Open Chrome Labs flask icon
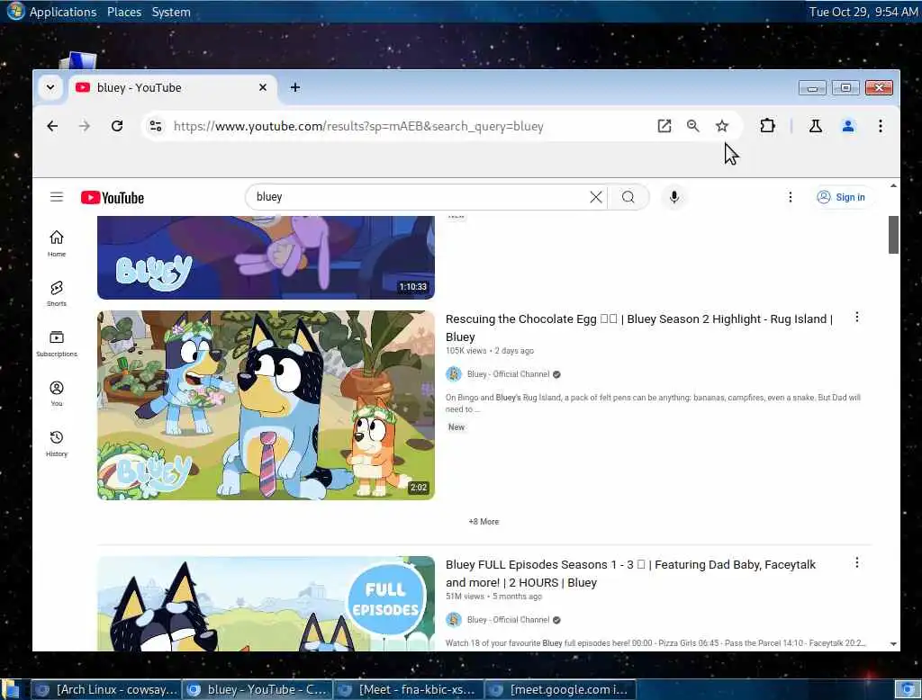The image size is (922, 700). point(816,126)
